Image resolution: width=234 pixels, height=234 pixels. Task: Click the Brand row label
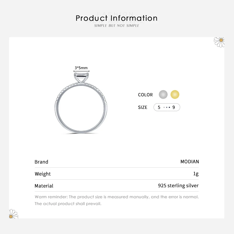(41, 162)
